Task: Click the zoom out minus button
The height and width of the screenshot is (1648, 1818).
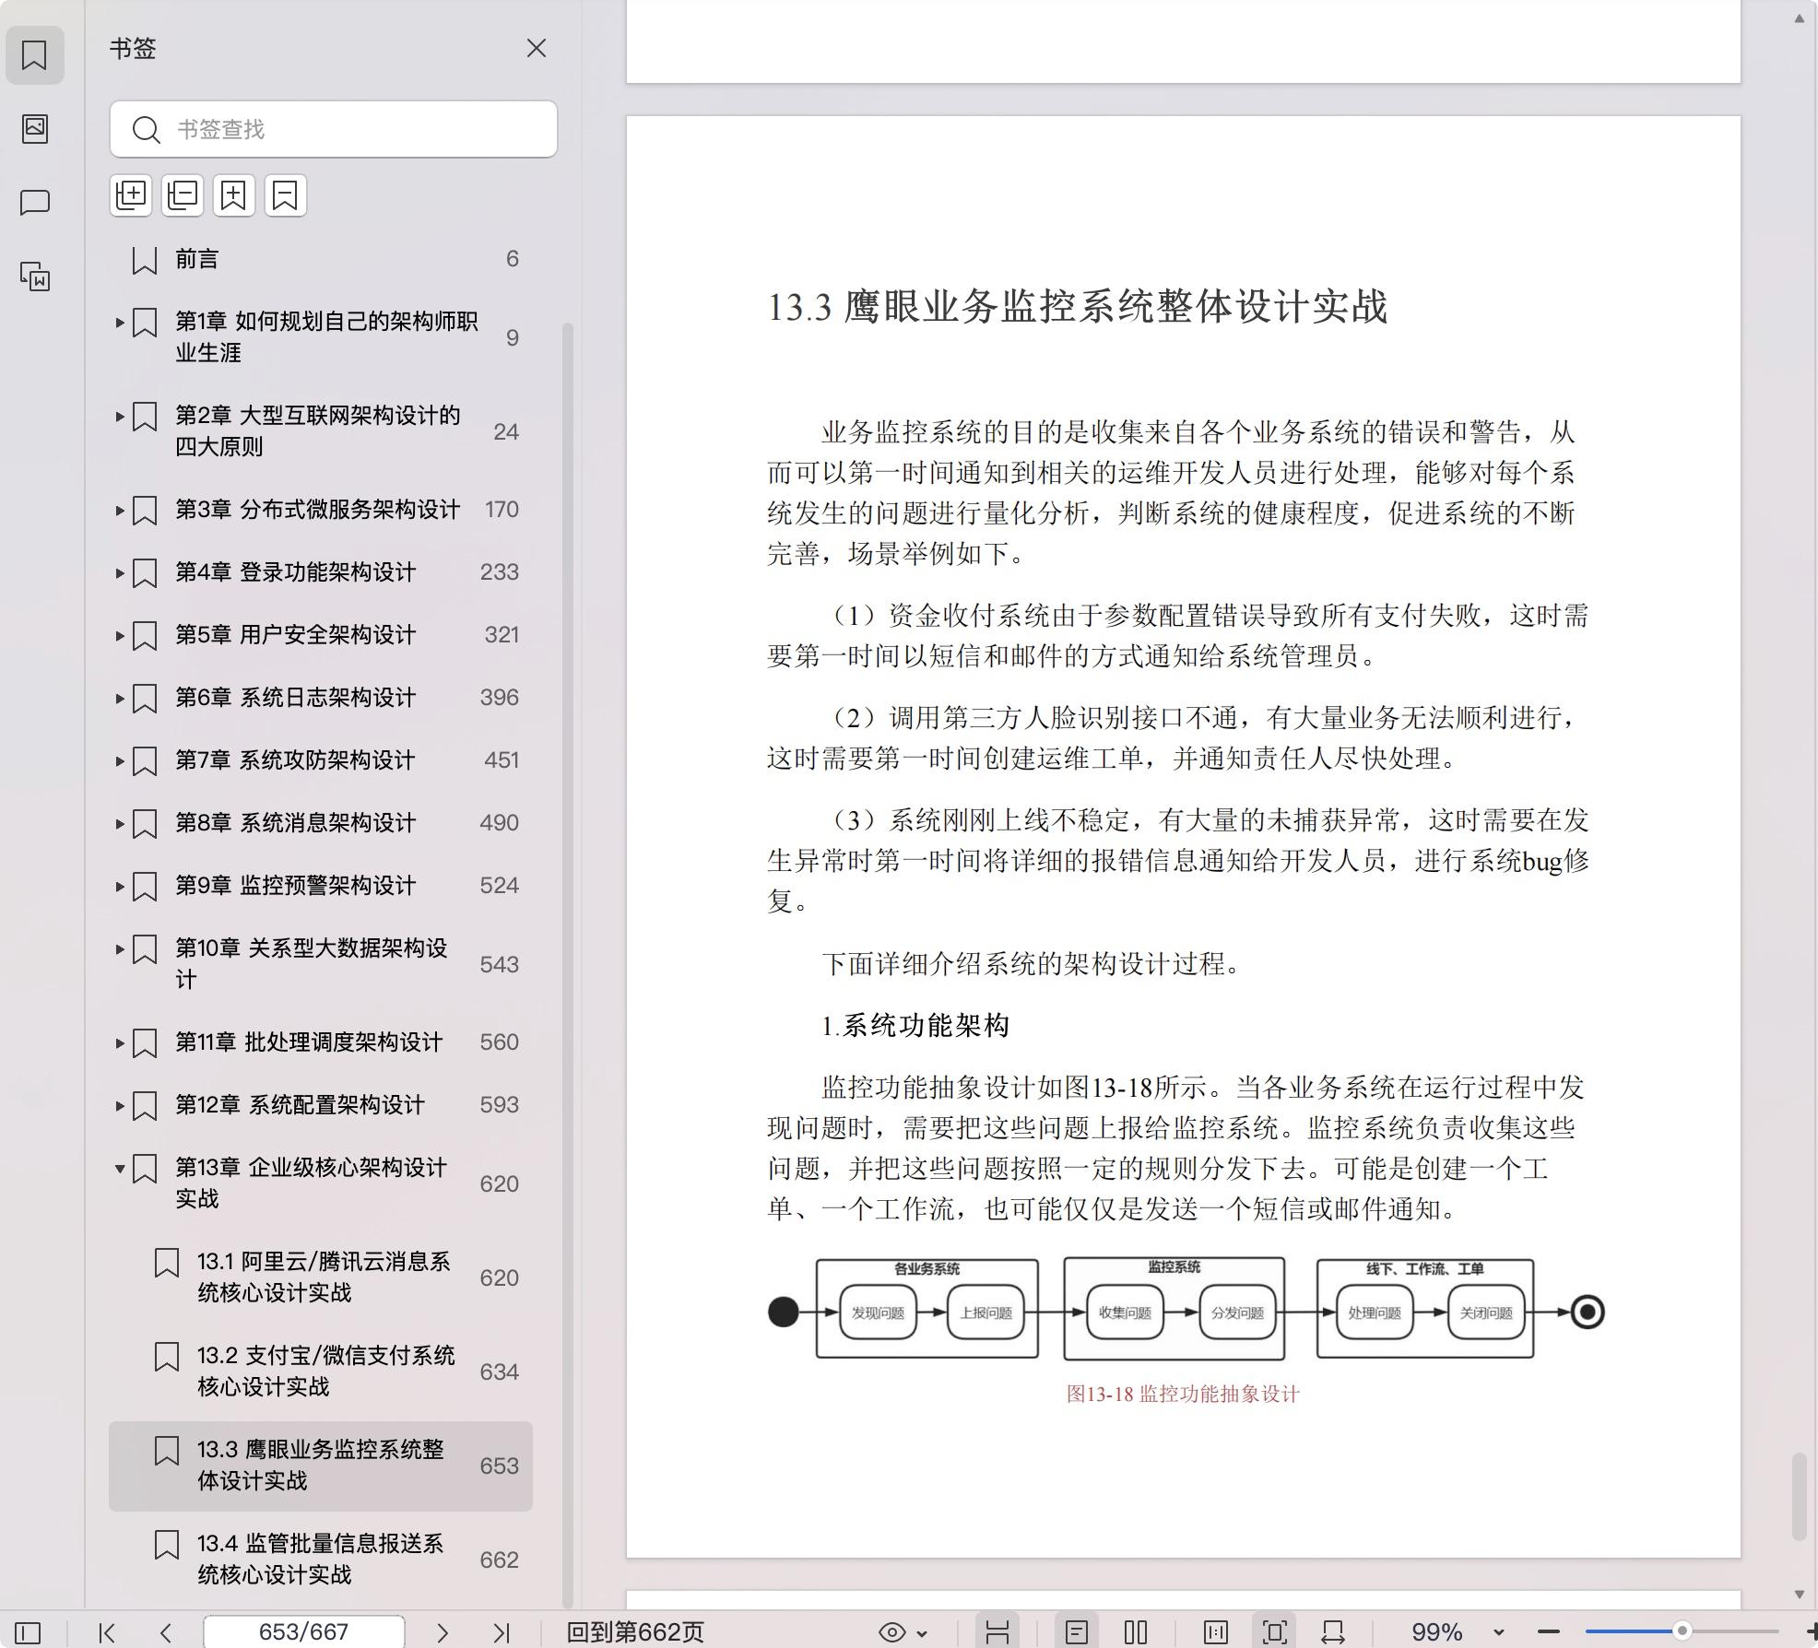Action: click(1549, 1632)
